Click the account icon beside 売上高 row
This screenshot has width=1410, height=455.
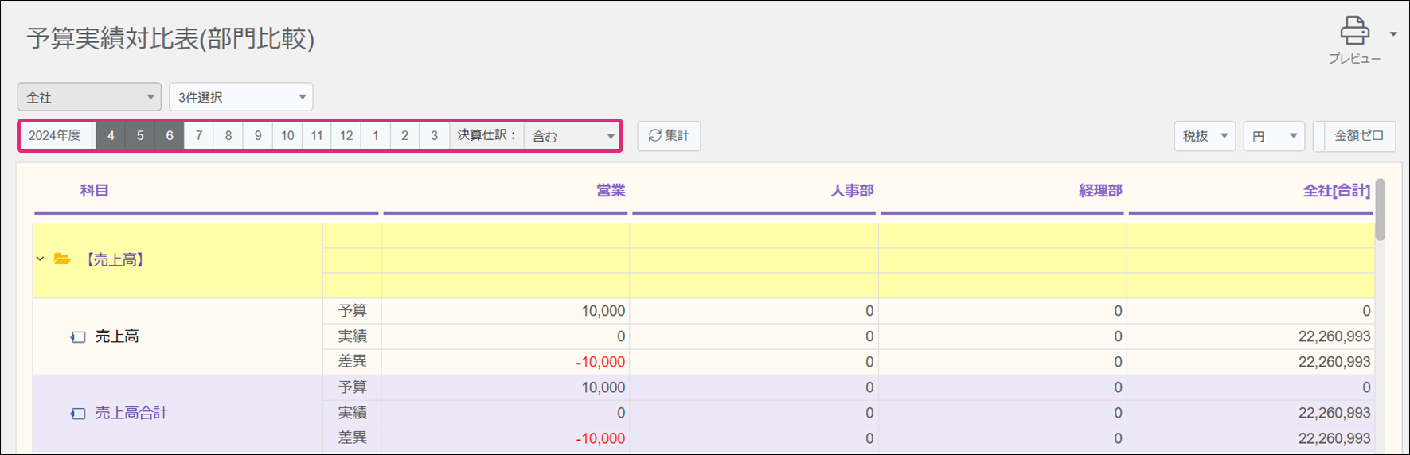(x=78, y=337)
